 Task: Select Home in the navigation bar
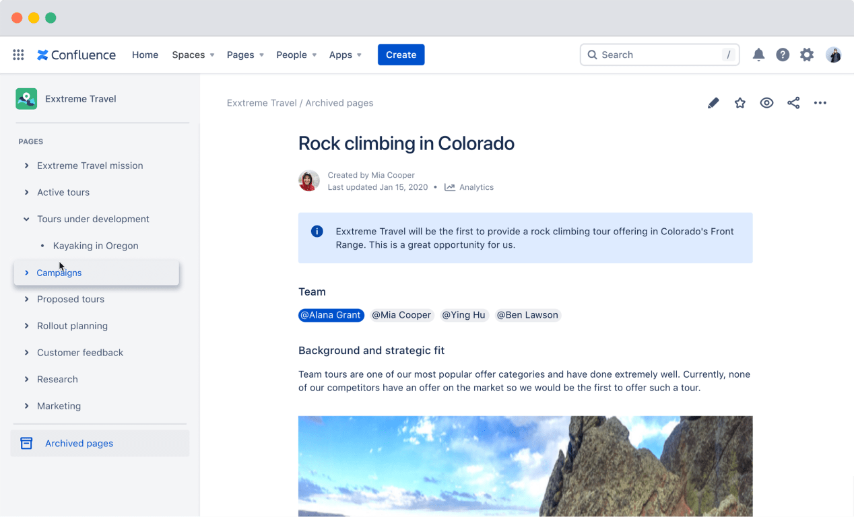tap(145, 55)
